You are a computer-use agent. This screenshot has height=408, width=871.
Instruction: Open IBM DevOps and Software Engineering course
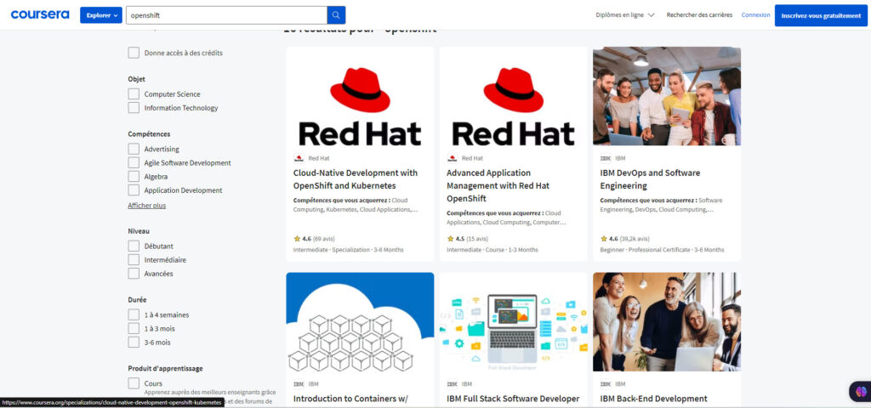(650, 178)
